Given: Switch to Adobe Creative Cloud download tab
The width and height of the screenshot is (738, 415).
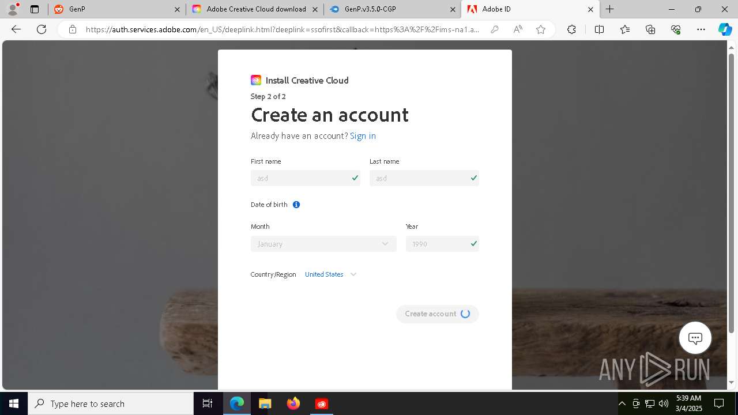Looking at the screenshot, I should tap(255, 9).
